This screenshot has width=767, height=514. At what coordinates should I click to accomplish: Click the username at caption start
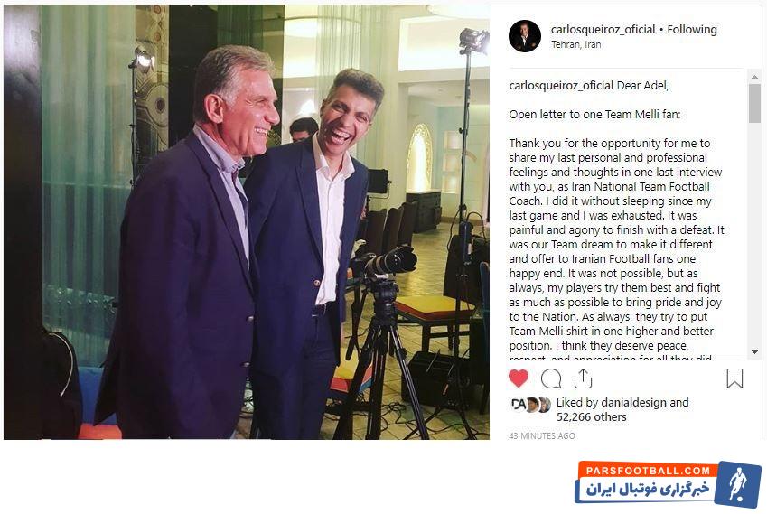[x=561, y=86]
